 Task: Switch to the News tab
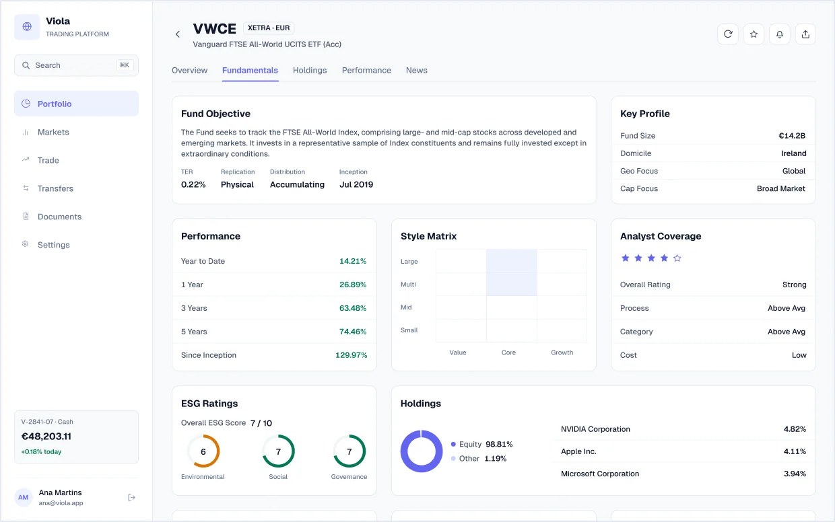417,71
